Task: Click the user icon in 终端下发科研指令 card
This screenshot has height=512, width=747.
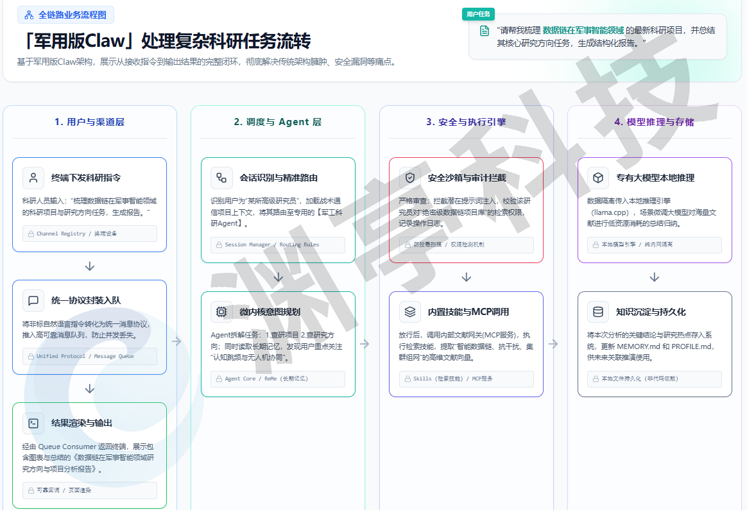Action: [x=33, y=178]
